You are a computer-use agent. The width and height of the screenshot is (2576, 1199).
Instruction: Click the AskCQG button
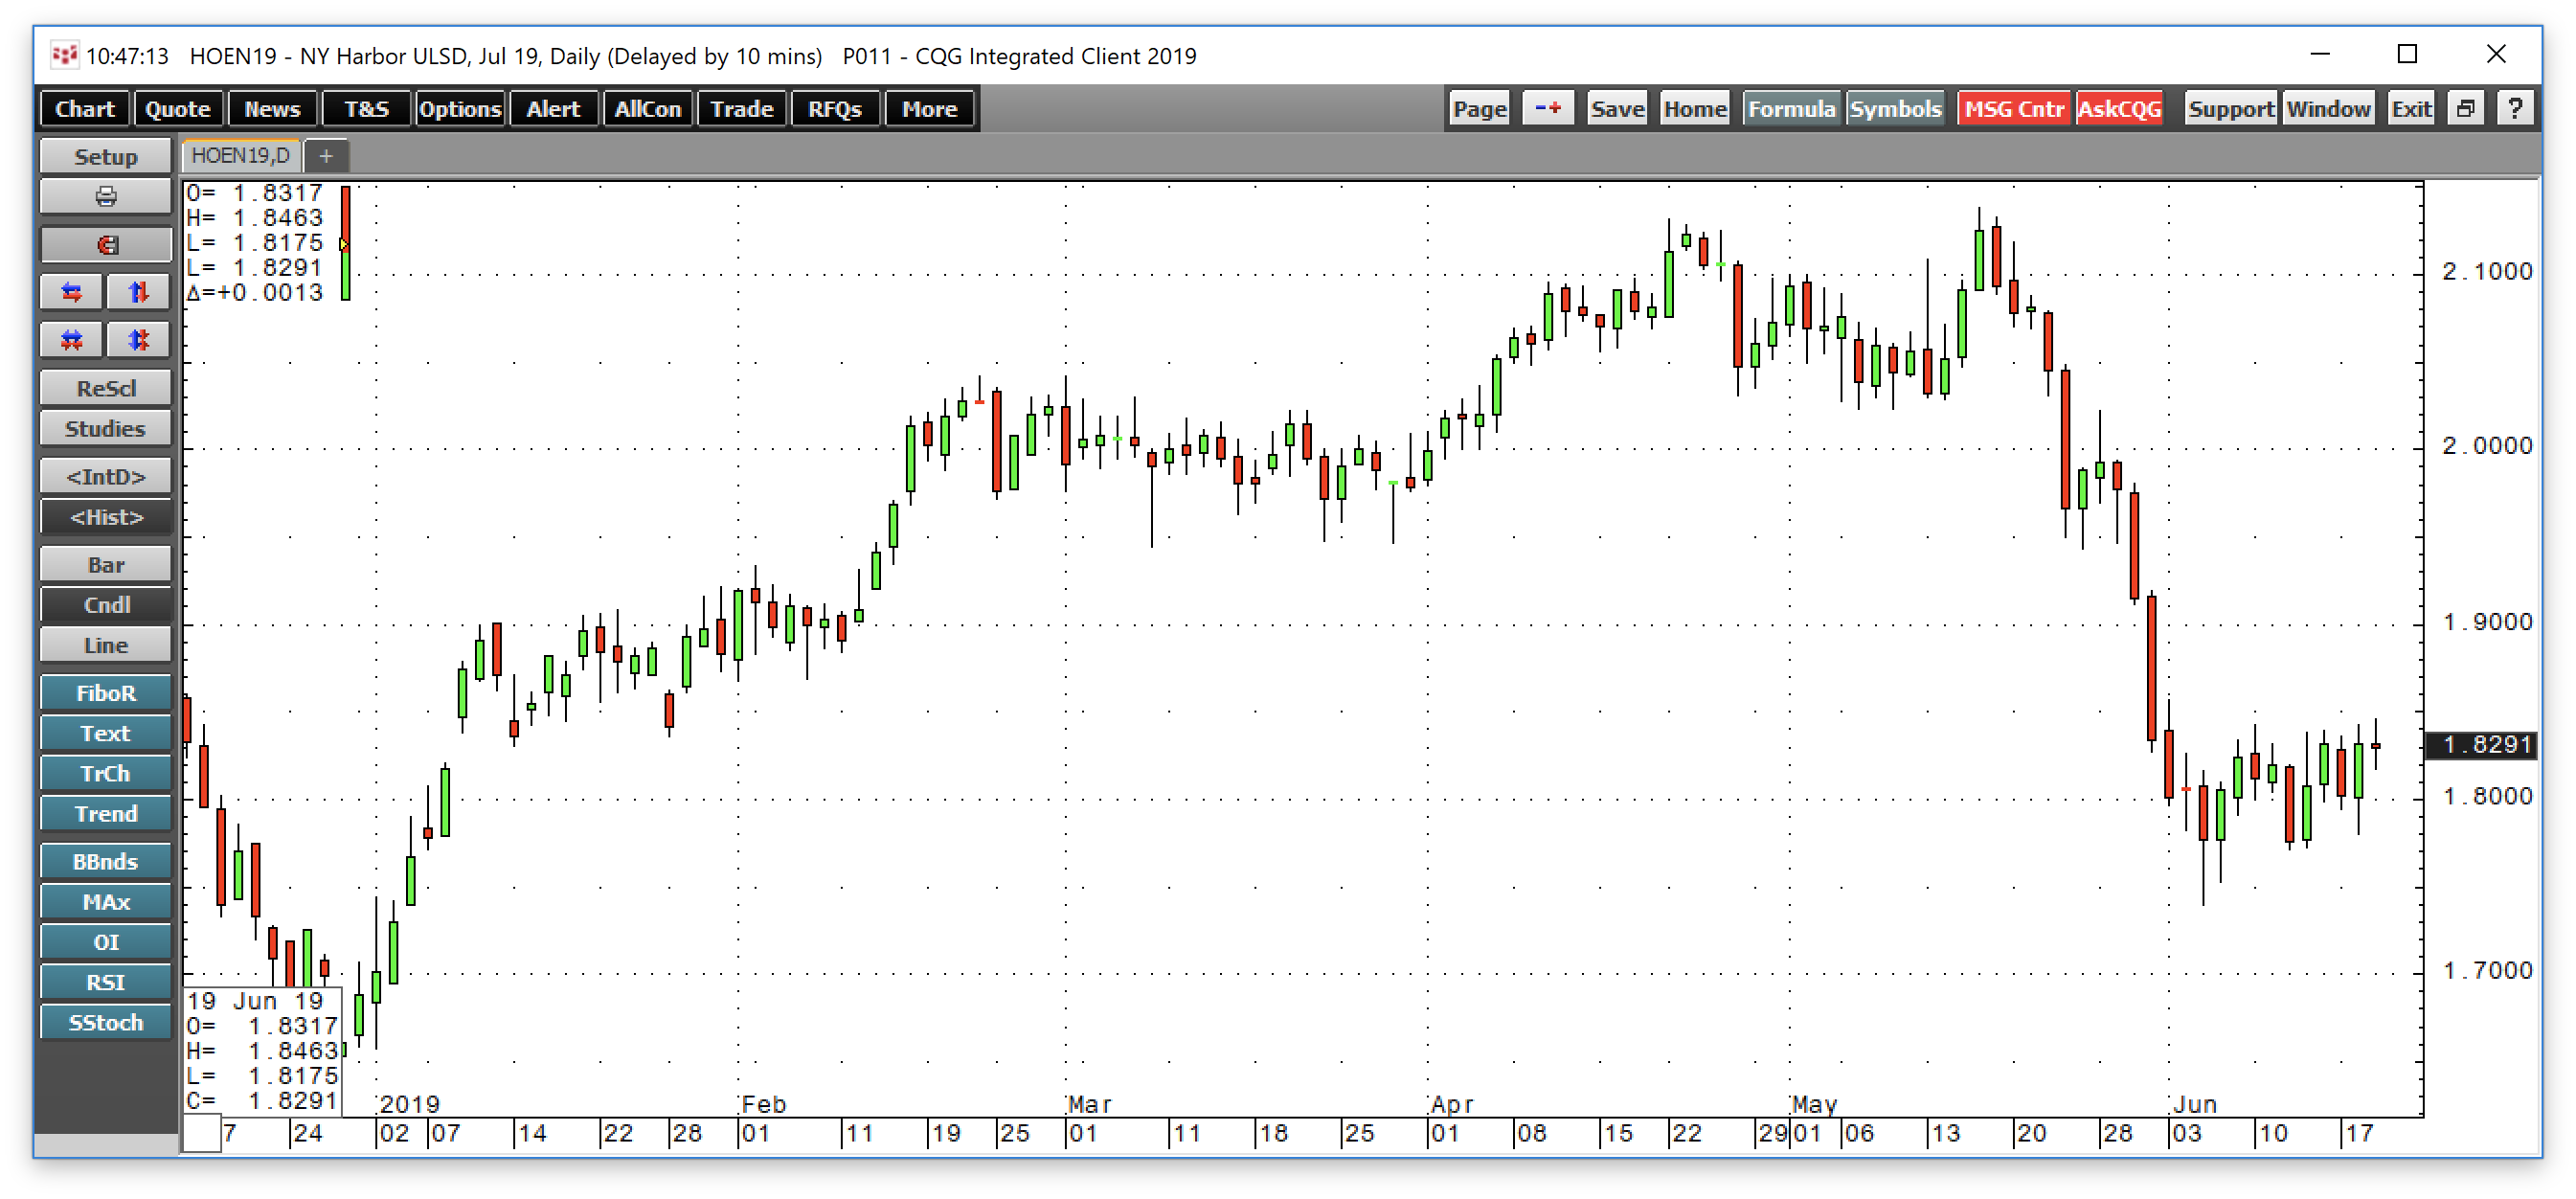pyautogui.click(x=2120, y=108)
